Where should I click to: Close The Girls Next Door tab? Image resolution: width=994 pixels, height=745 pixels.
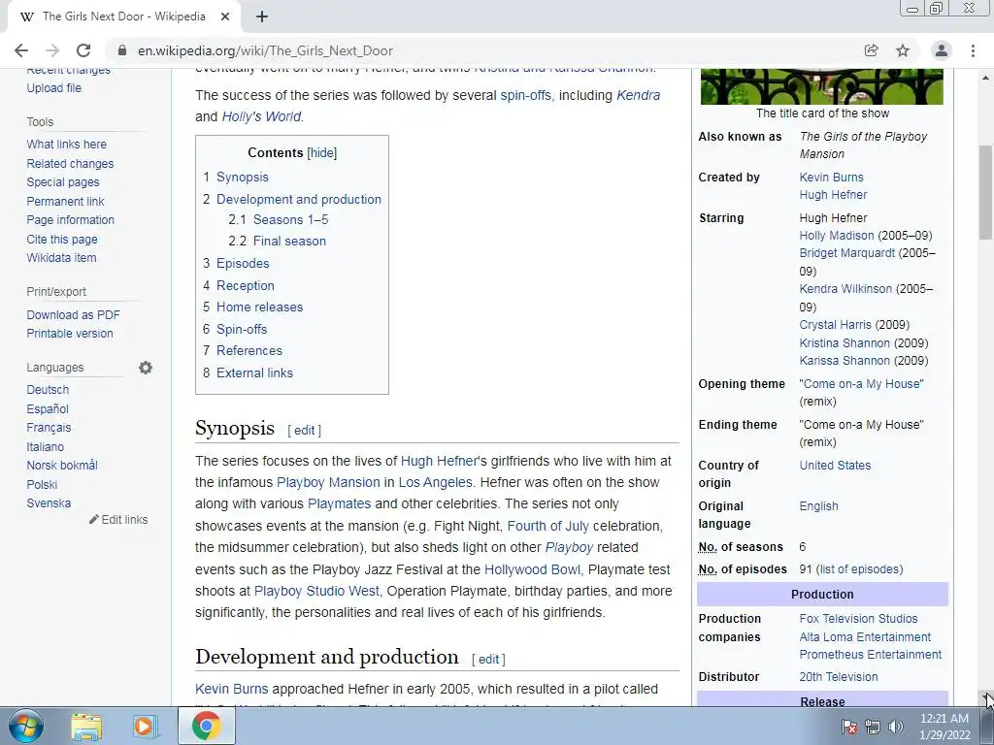[225, 16]
